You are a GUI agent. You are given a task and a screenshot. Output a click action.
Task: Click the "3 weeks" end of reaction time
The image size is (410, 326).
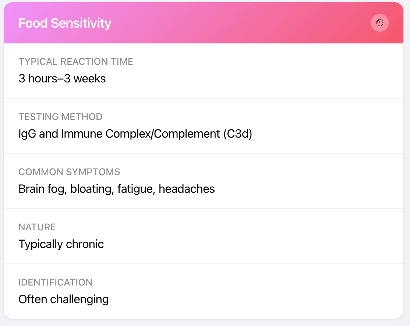(x=85, y=78)
